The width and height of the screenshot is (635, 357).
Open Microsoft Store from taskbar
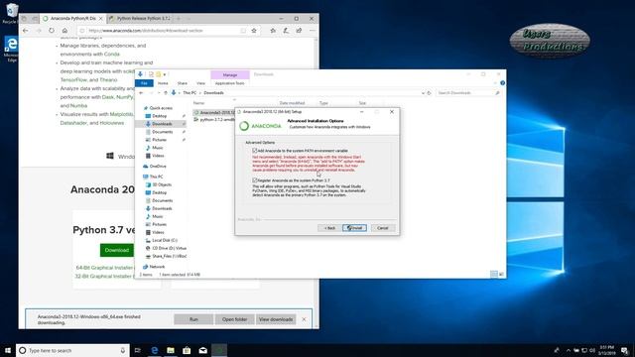click(187, 350)
